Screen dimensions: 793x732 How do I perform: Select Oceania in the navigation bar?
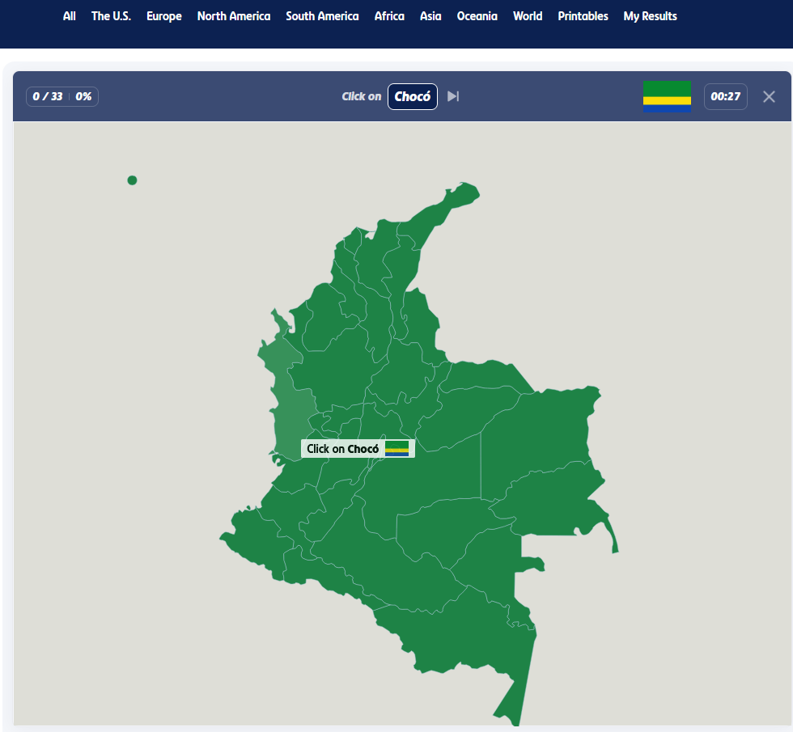pos(477,16)
